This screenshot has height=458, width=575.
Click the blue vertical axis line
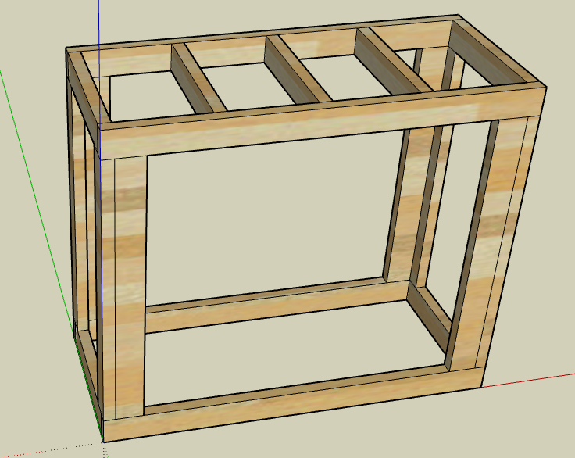point(99,23)
